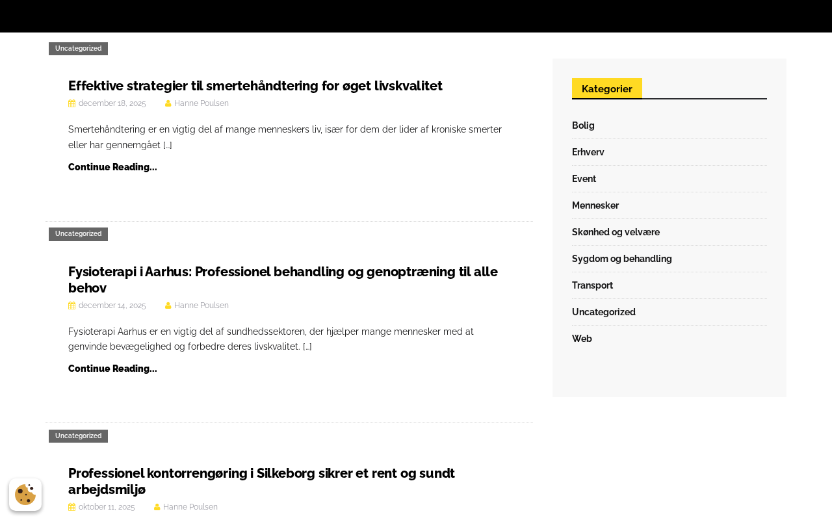
Task: Click author icon on the kontorrengøring post
Action: coord(157,507)
